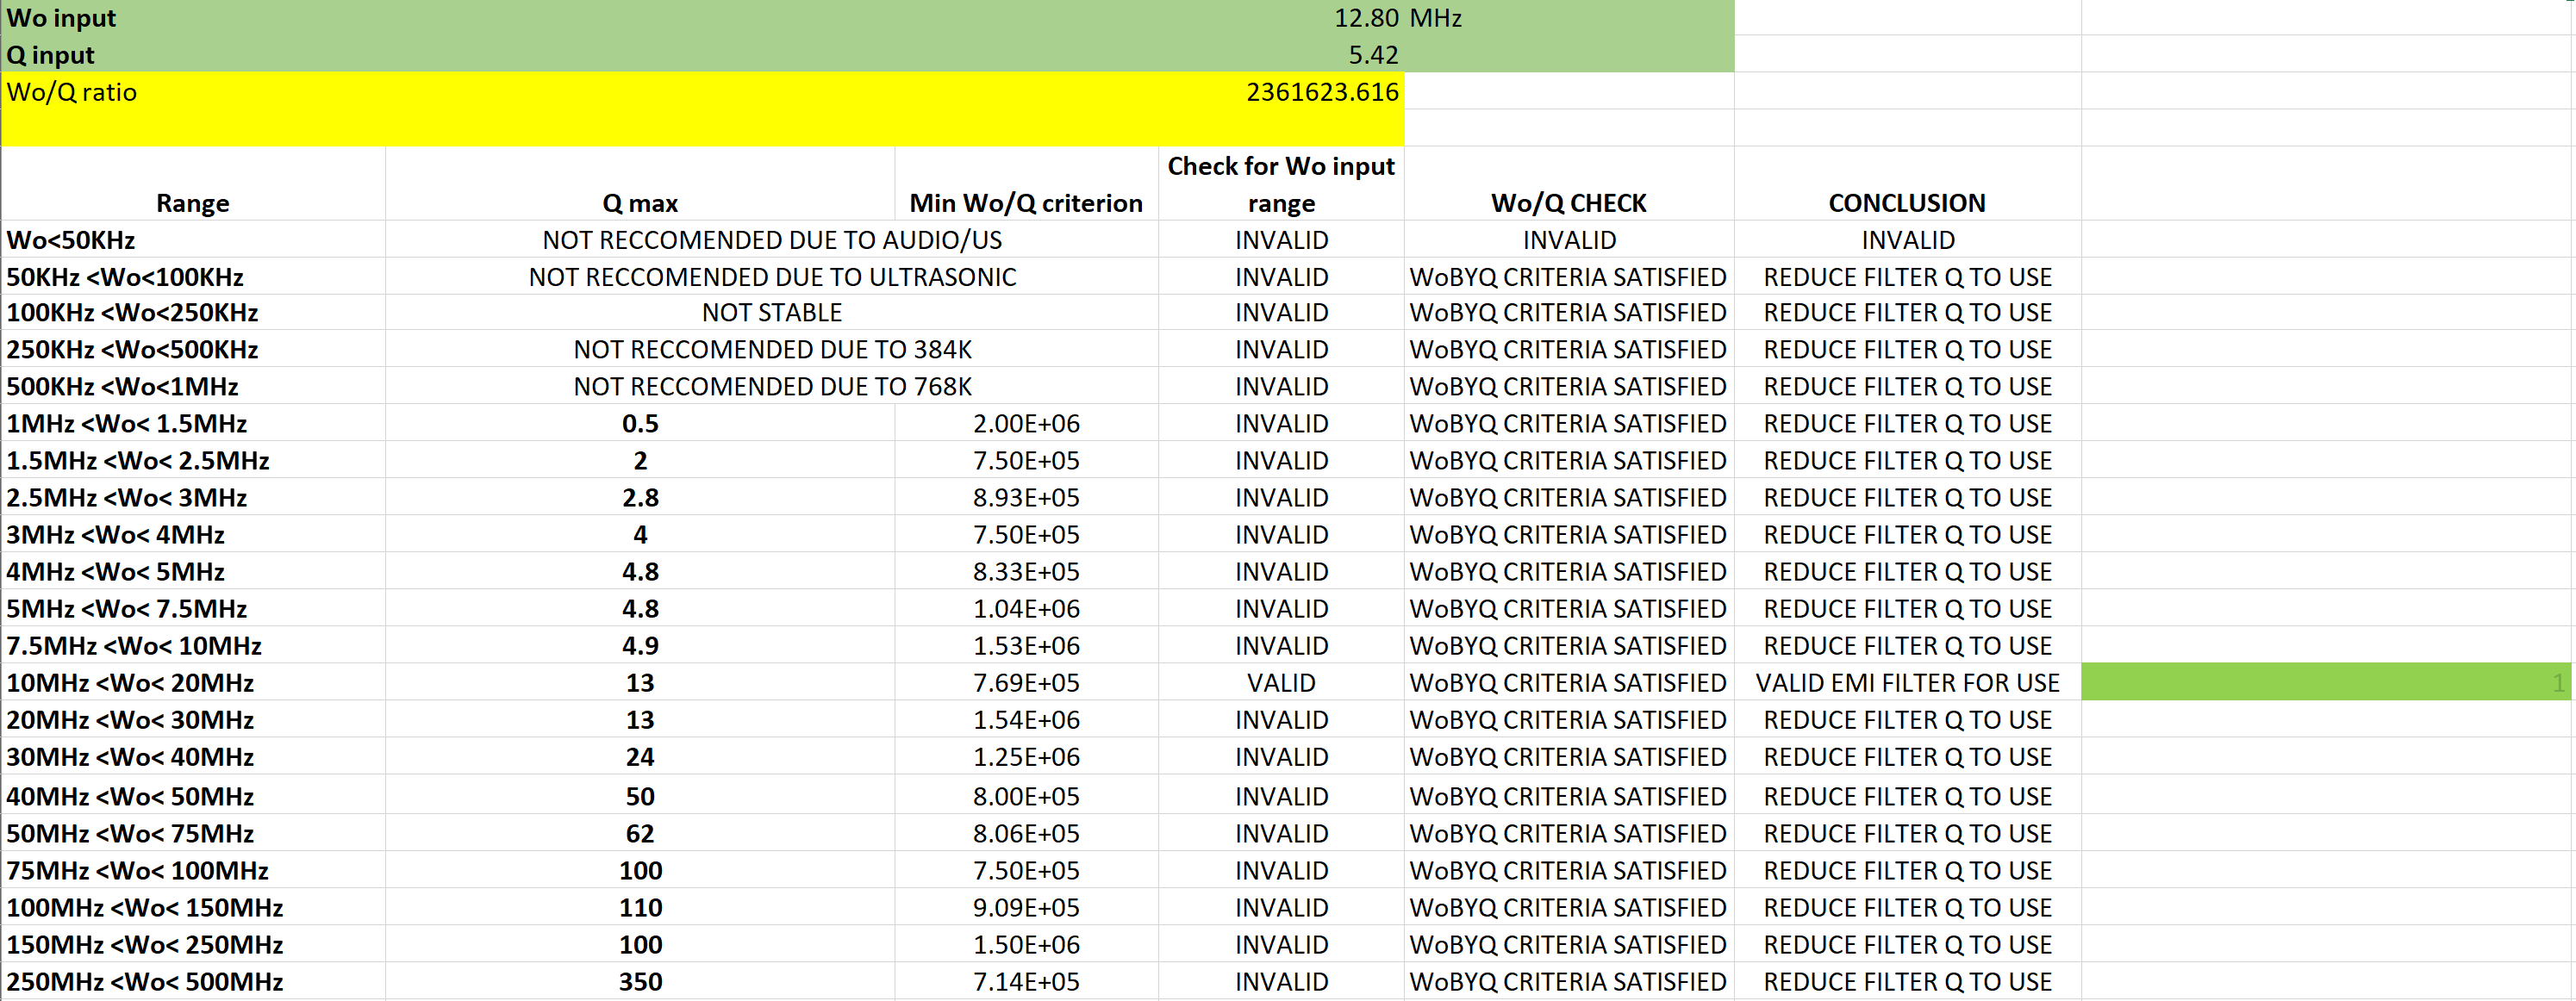Select the Wo input value 12.80 cell
This screenshot has height=1001, width=2576.
pyautogui.click(x=1281, y=18)
